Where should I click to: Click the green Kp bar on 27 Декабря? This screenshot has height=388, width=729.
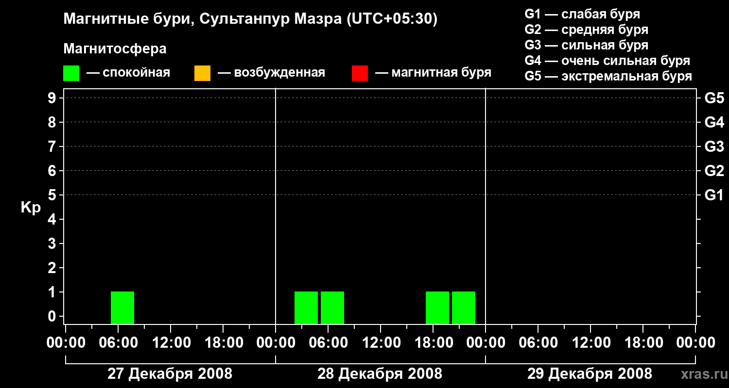click(x=122, y=307)
